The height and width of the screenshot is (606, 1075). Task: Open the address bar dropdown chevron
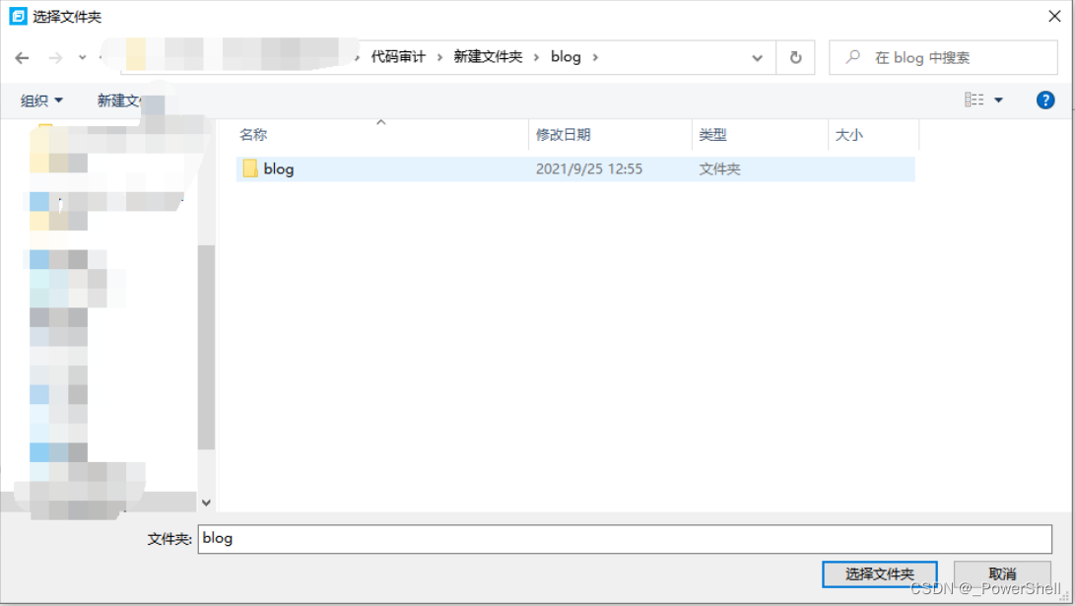[x=758, y=57]
